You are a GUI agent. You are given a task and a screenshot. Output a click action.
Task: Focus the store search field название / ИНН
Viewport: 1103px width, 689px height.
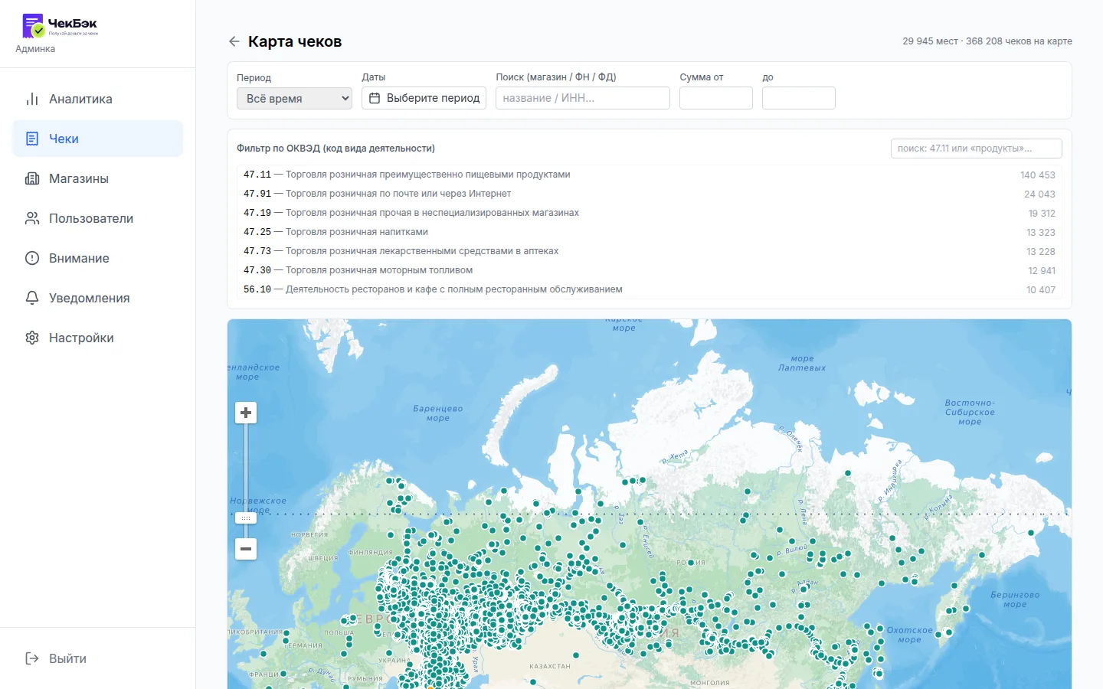(583, 98)
